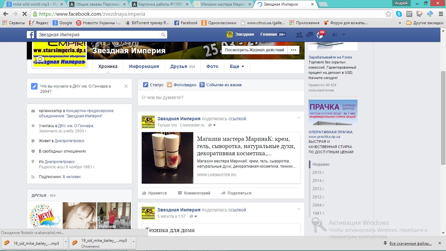Open the Логунова friend thumbnail
This screenshot has height=251, width=446.
pyautogui.click(x=114, y=215)
